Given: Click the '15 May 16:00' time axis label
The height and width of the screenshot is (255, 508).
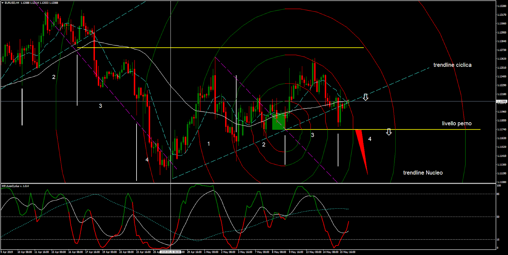Looking at the screenshot, I should pyautogui.click(x=347, y=252).
